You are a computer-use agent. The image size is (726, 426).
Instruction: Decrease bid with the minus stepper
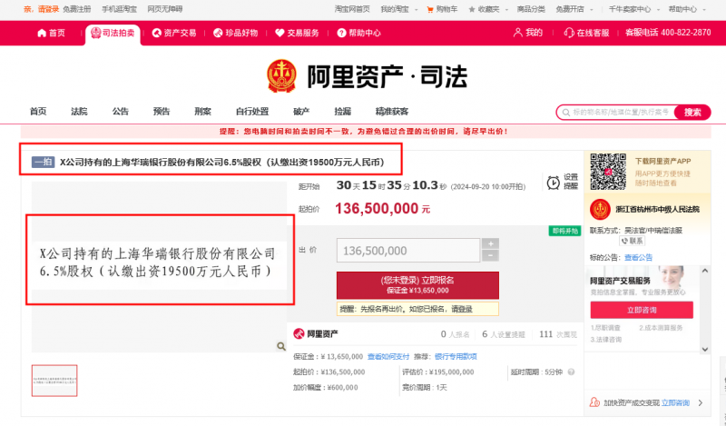tap(490, 256)
